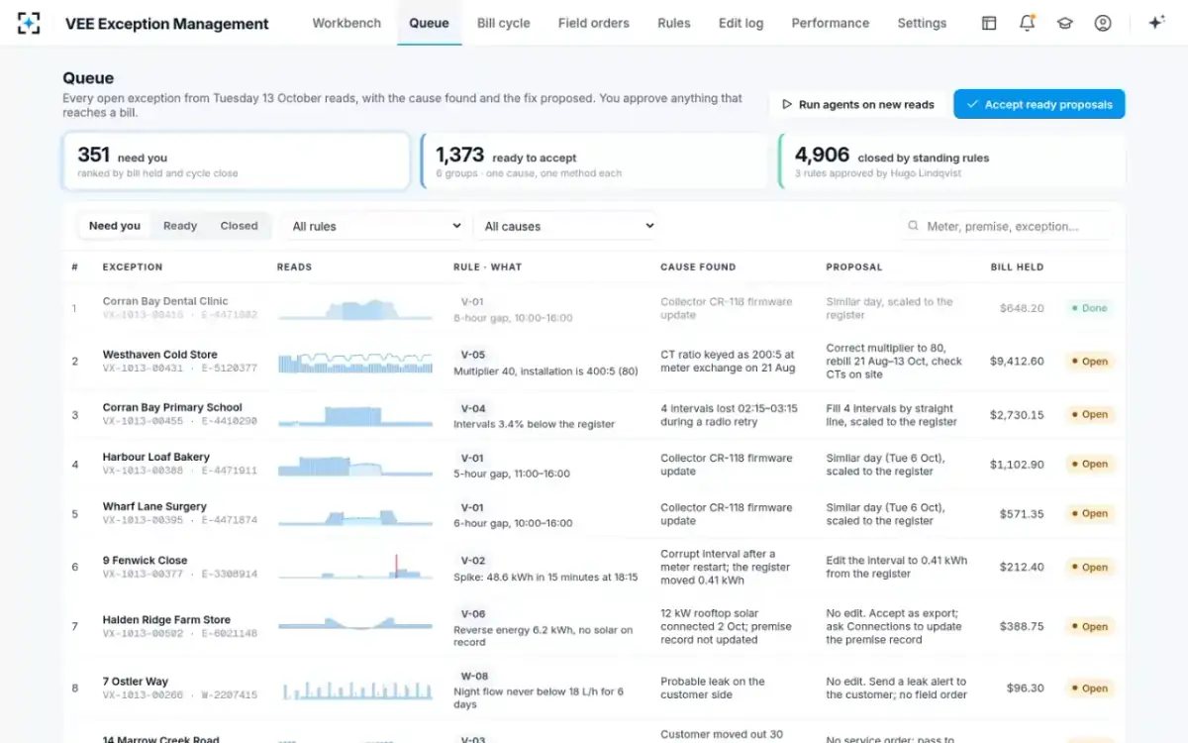Open the 9 Fenwick Close exception
The height and width of the screenshot is (743, 1188).
[145, 560]
